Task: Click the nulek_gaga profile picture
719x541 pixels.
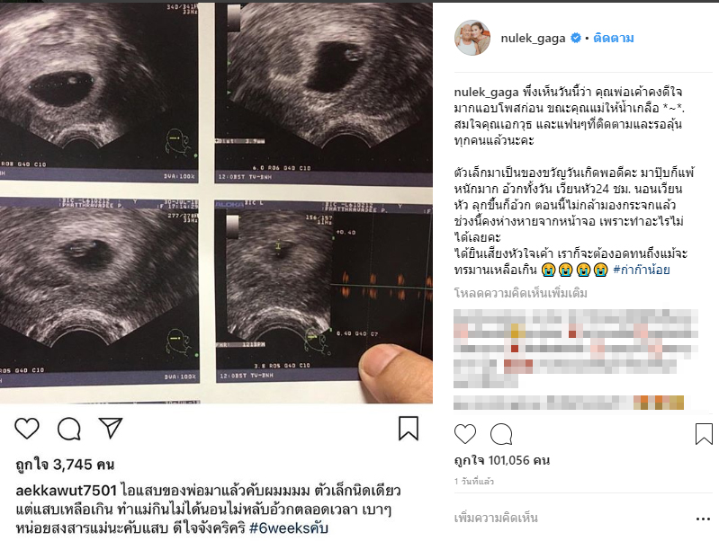Action: pos(472,38)
